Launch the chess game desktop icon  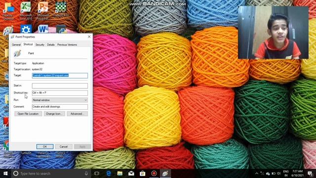click(61, 9)
